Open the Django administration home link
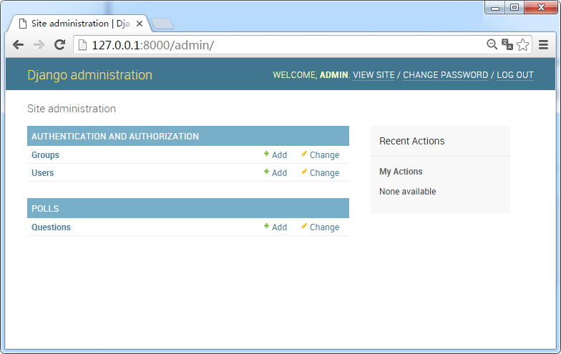 tap(90, 74)
